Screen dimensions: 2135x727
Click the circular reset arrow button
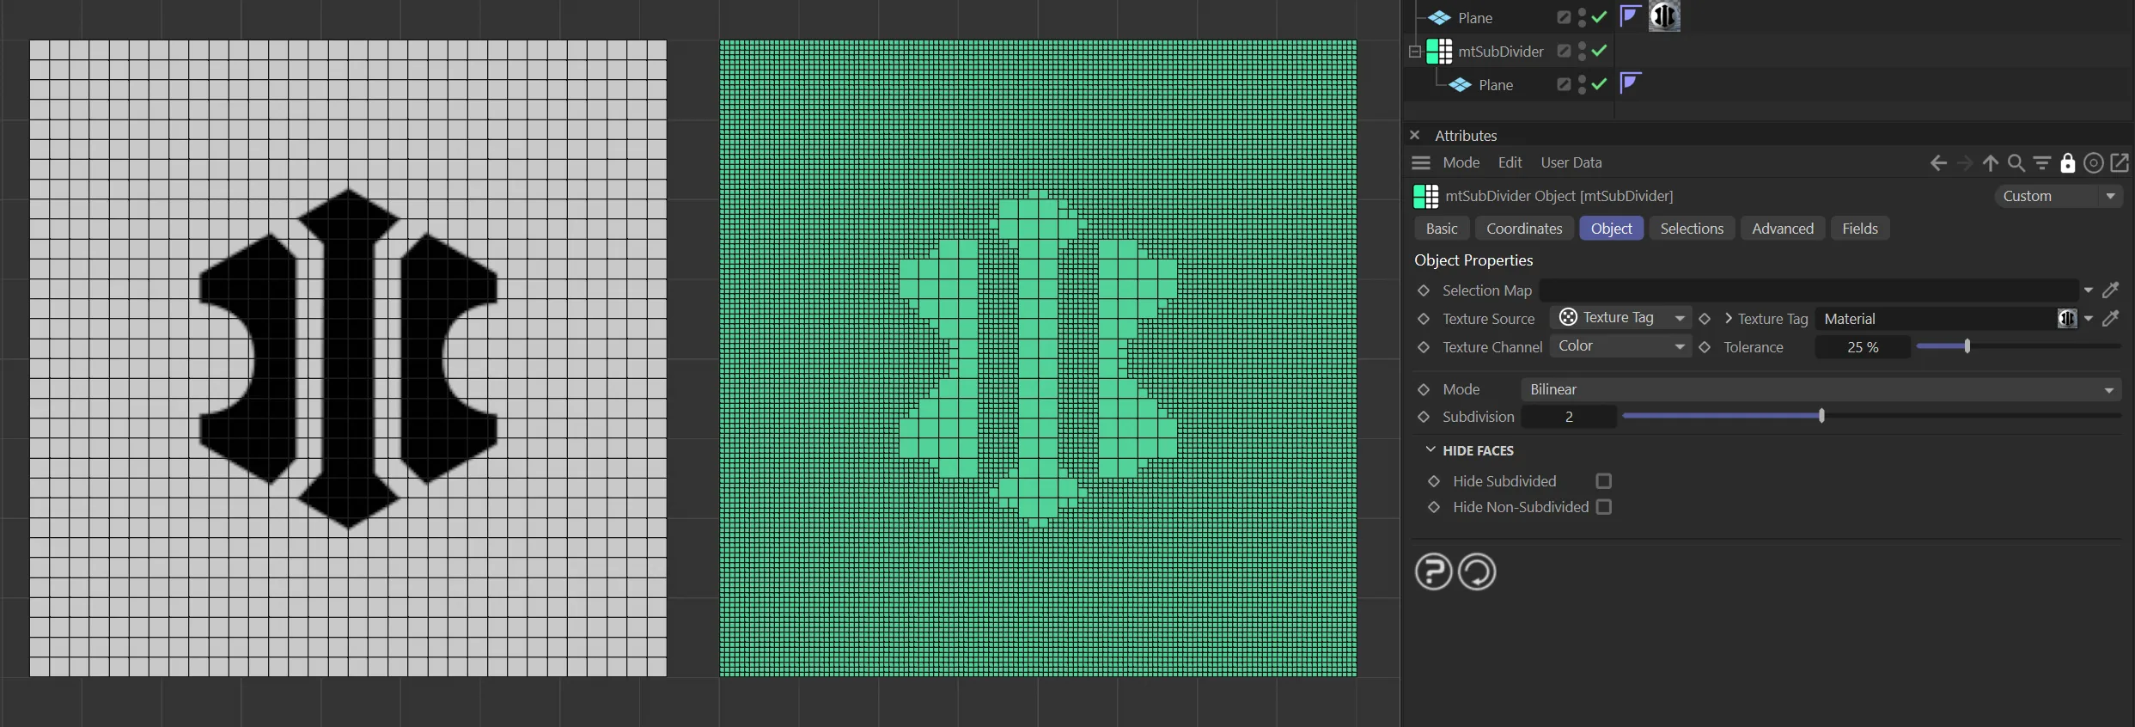click(1477, 571)
